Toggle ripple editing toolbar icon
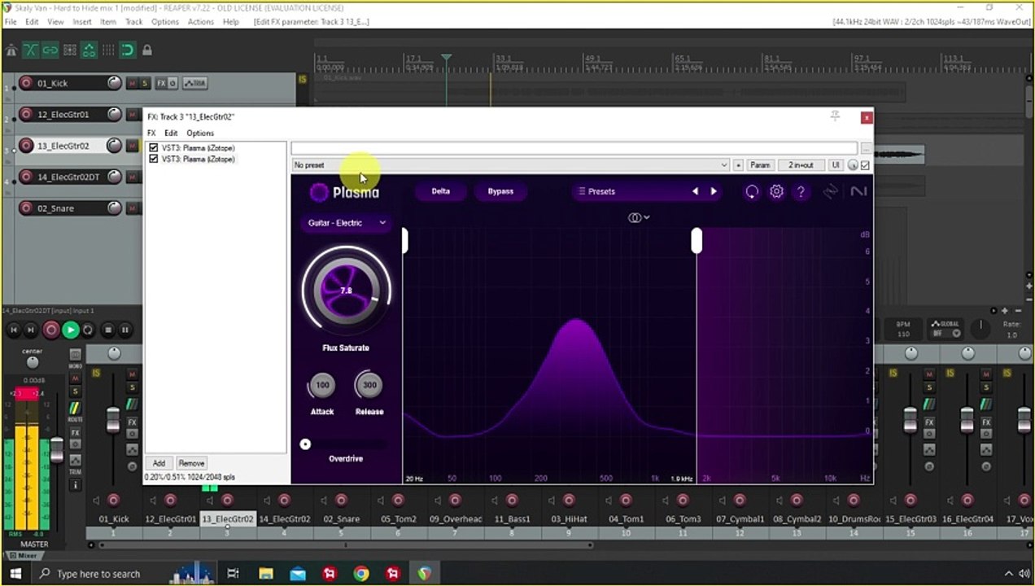 tap(70, 50)
